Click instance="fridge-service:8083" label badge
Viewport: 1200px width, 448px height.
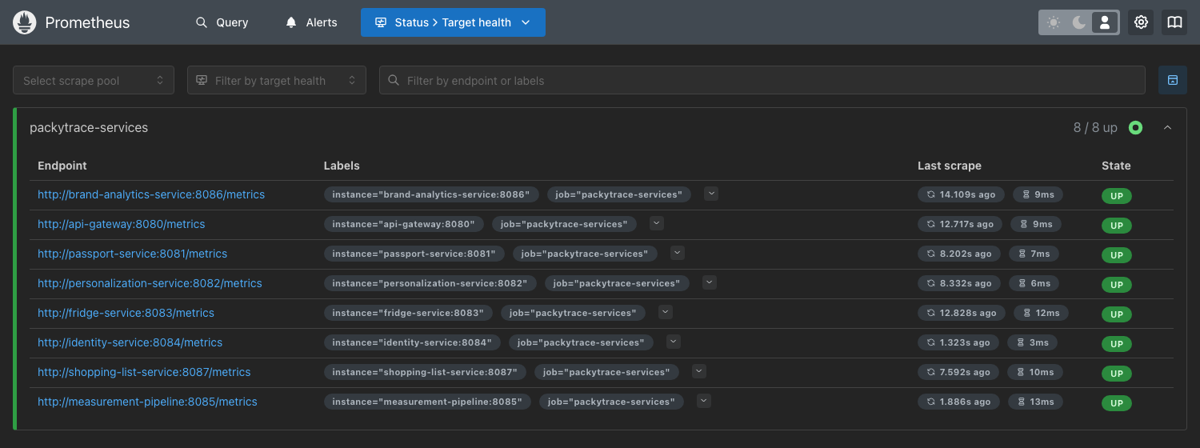click(408, 313)
